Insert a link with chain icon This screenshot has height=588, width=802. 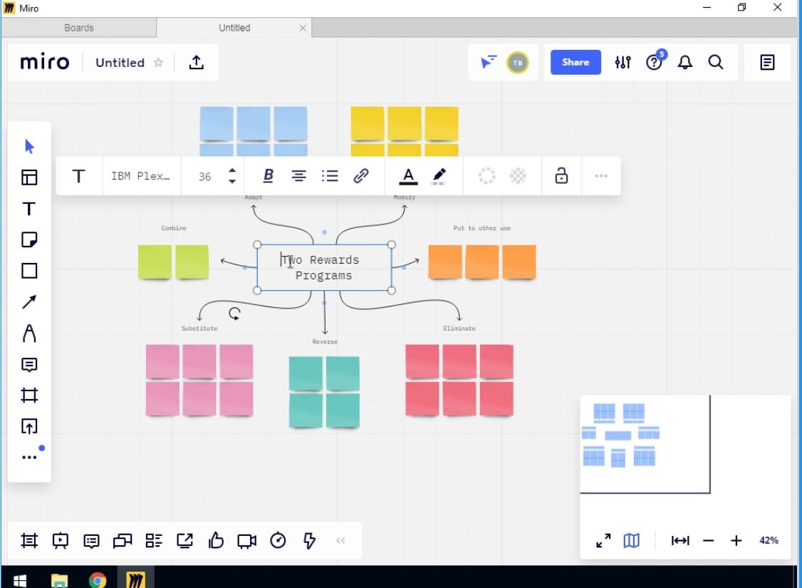pos(361,176)
